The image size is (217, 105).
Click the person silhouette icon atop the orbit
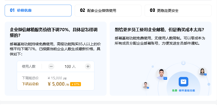coord(183,63)
